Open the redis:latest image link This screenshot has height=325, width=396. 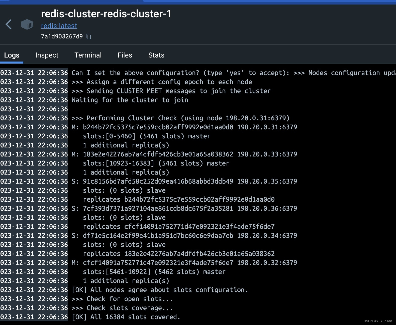59,26
